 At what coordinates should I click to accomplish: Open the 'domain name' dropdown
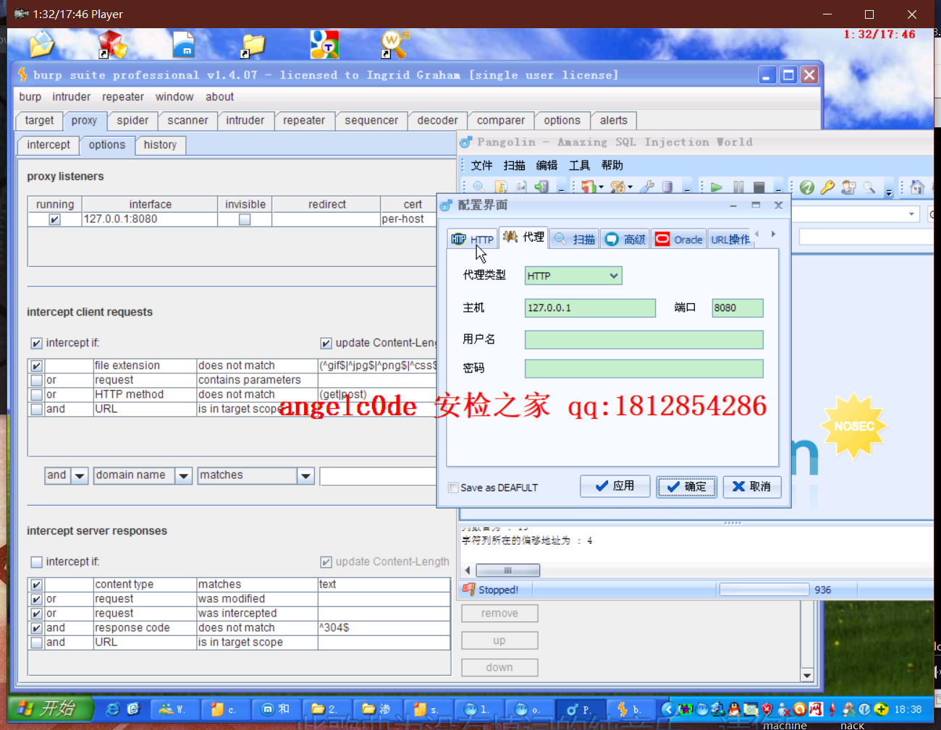tap(183, 475)
